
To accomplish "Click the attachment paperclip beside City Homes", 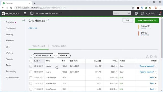I will [48, 20].
